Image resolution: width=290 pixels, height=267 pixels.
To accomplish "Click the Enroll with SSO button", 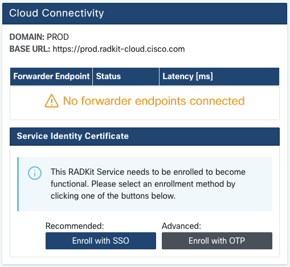I will (x=101, y=241).
